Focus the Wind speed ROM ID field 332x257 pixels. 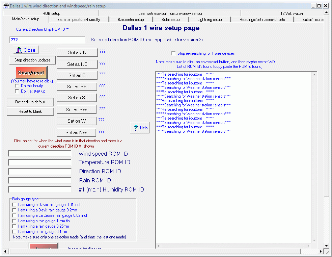pos(40,154)
